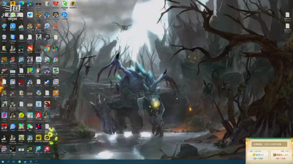293x164 pixels.
Task: Open first text file at desktop top-right
Action: click(x=287, y=15)
